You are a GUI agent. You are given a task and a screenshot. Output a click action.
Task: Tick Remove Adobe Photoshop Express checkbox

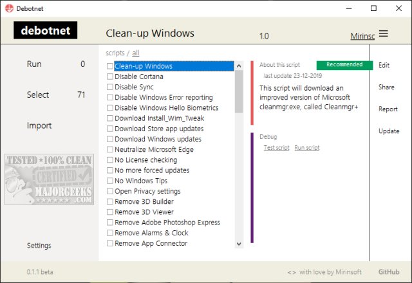pos(110,223)
